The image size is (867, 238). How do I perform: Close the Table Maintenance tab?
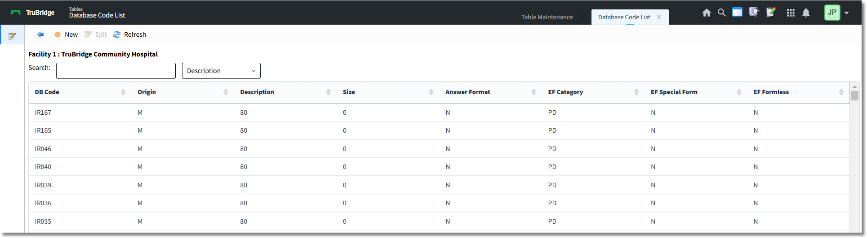(582, 17)
